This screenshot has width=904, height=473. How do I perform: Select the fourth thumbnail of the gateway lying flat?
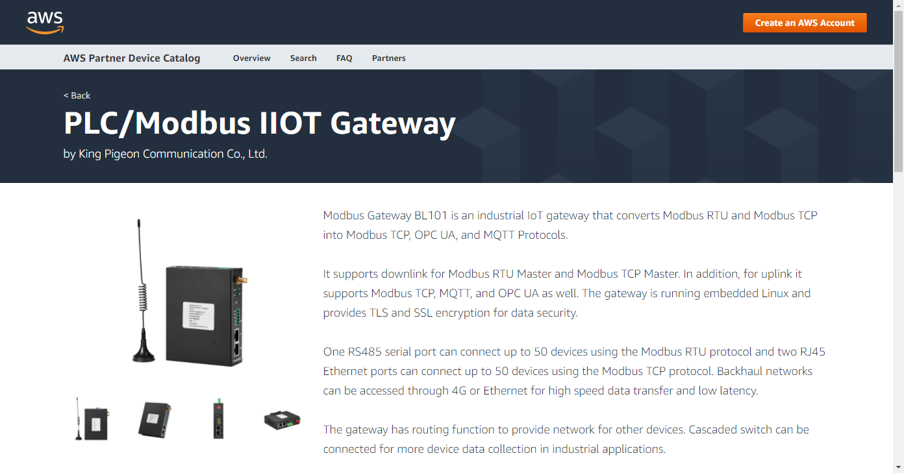pyautogui.click(x=282, y=420)
